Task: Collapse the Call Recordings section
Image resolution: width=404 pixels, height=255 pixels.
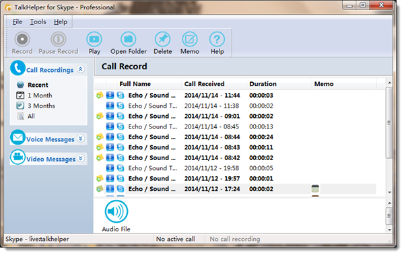Action: (81, 69)
